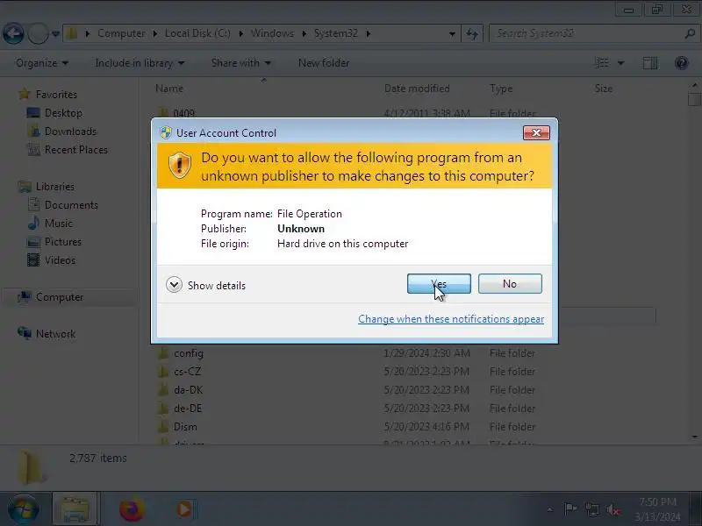The width and height of the screenshot is (702, 526).
Task: Select Local Disk (C:) breadcrumb
Action: pos(197,33)
